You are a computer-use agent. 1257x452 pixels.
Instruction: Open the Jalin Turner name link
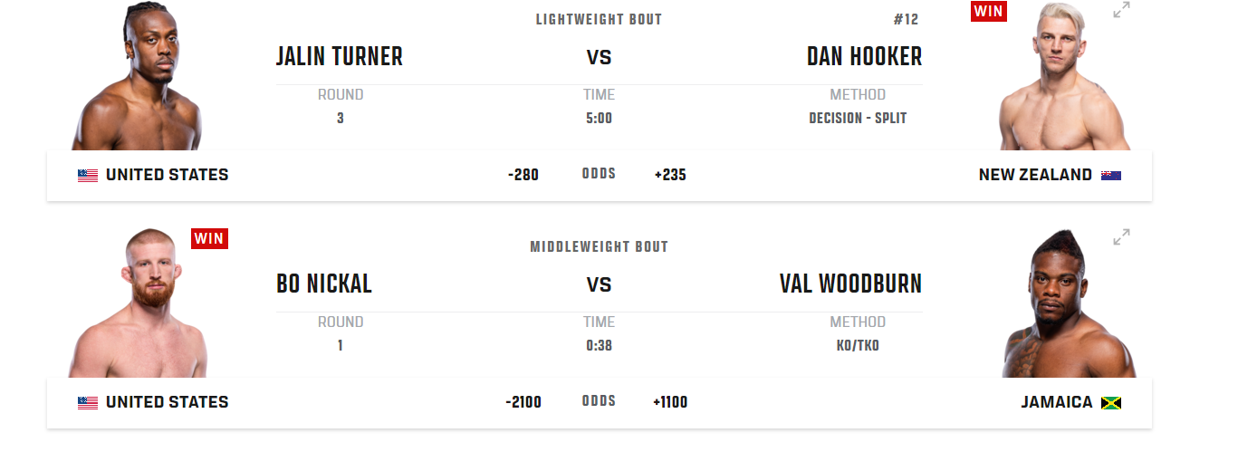[x=340, y=57]
